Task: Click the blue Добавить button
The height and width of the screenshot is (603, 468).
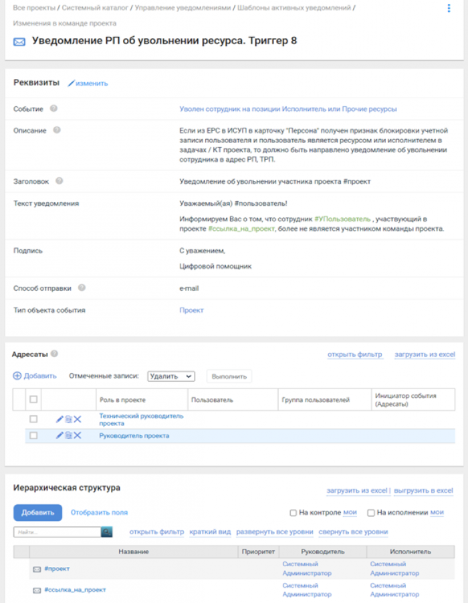Action: pos(37,513)
